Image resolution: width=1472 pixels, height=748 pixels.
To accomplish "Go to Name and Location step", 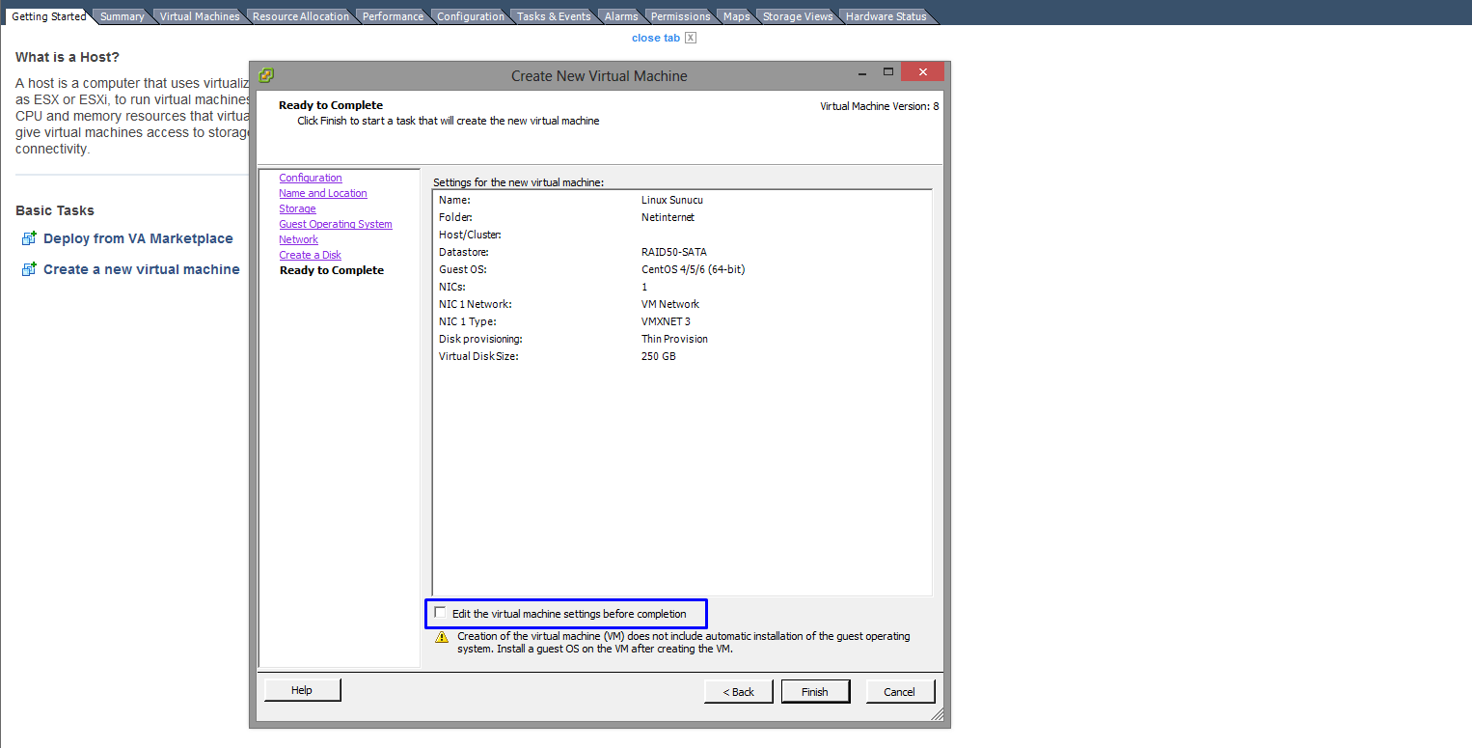I will pyautogui.click(x=322, y=193).
